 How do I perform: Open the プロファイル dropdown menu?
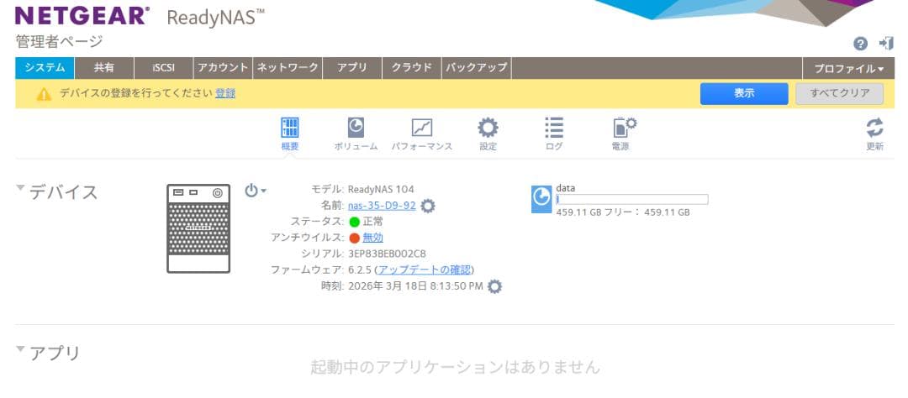pyautogui.click(x=848, y=68)
